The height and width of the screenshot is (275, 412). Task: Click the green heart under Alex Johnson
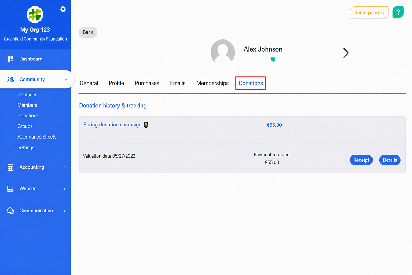[273, 60]
